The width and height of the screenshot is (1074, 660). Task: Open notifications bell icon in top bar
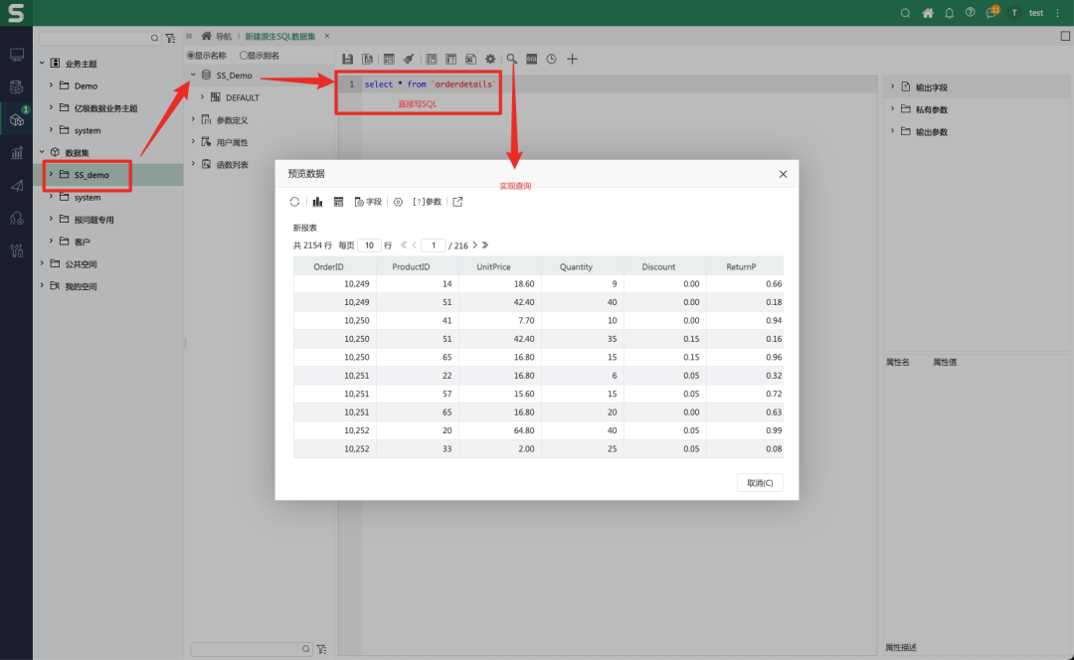click(950, 13)
